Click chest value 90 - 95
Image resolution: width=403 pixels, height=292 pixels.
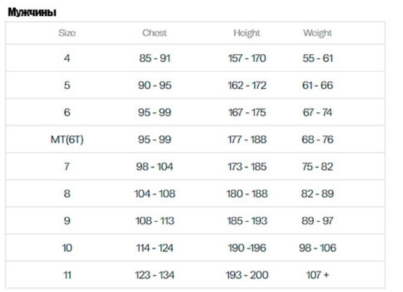pyautogui.click(x=154, y=86)
